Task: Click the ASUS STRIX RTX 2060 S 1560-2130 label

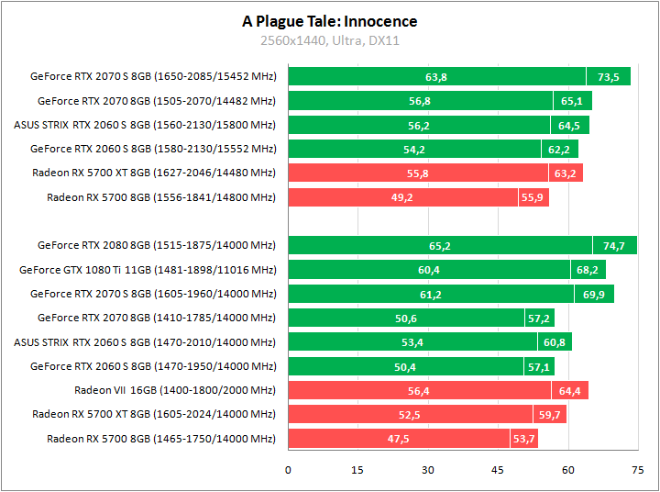Action: (145, 125)
